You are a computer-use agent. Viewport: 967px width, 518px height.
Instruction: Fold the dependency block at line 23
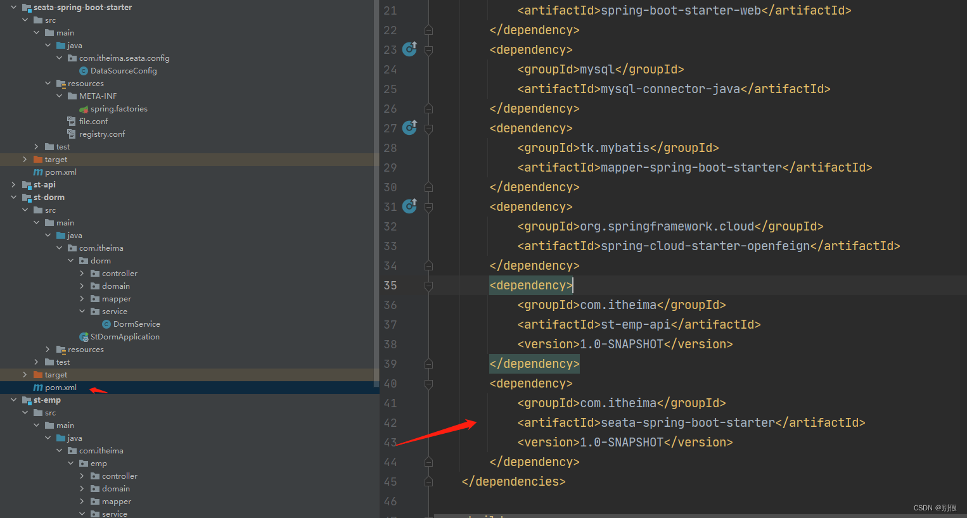[428, 49]
